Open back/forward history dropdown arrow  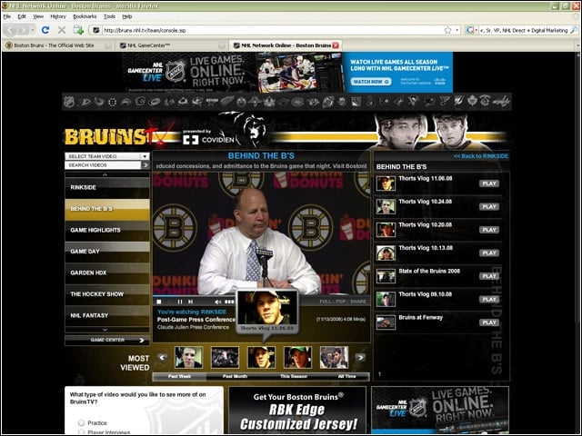(33, 30)
